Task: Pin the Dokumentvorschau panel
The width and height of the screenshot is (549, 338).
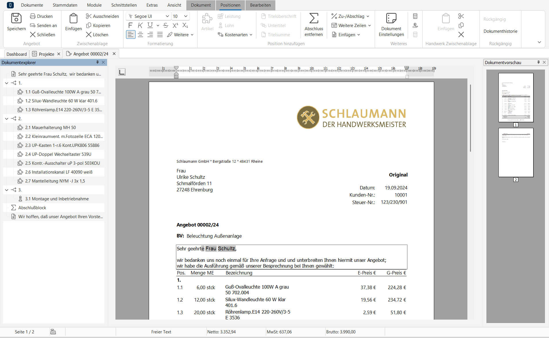Action: pyautogui.click(x=538, y=62)
